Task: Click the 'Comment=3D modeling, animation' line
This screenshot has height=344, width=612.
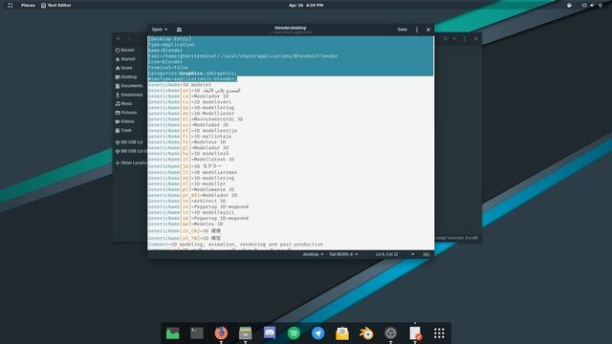Action: pyautogui.click(x=236, y=245)
